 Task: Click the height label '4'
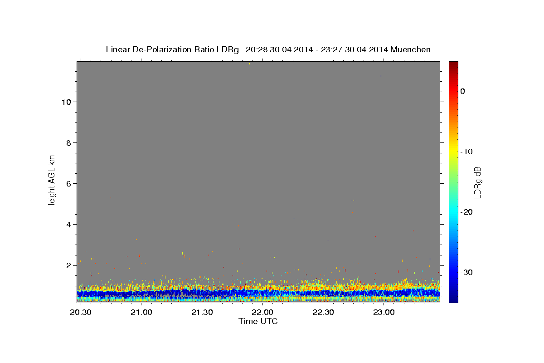pyautogui.click(x=68, y=225)
